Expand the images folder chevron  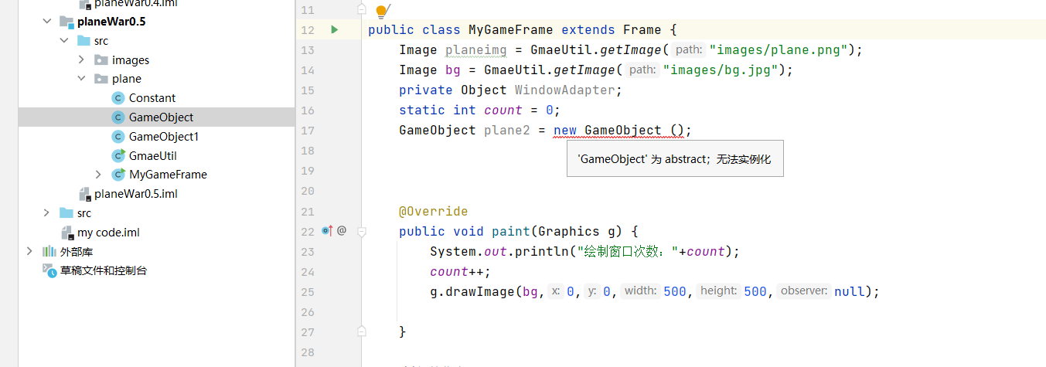point(81,60)
